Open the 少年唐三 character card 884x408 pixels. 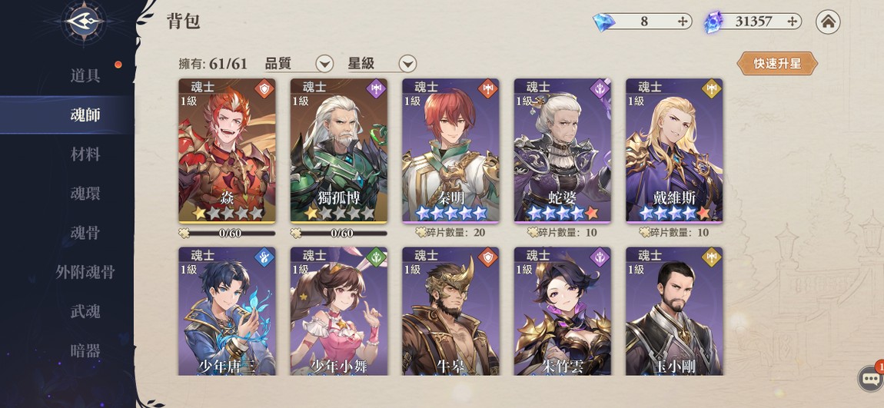[x=228, y=311]
